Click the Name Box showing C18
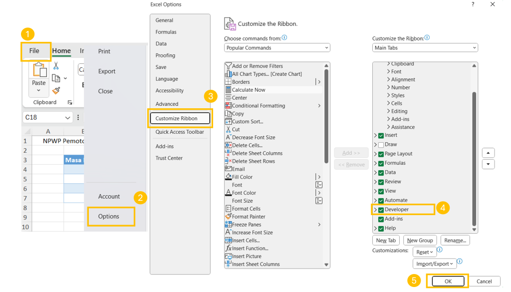This screenshot has height=292, width=511. [x=47, y=117]
